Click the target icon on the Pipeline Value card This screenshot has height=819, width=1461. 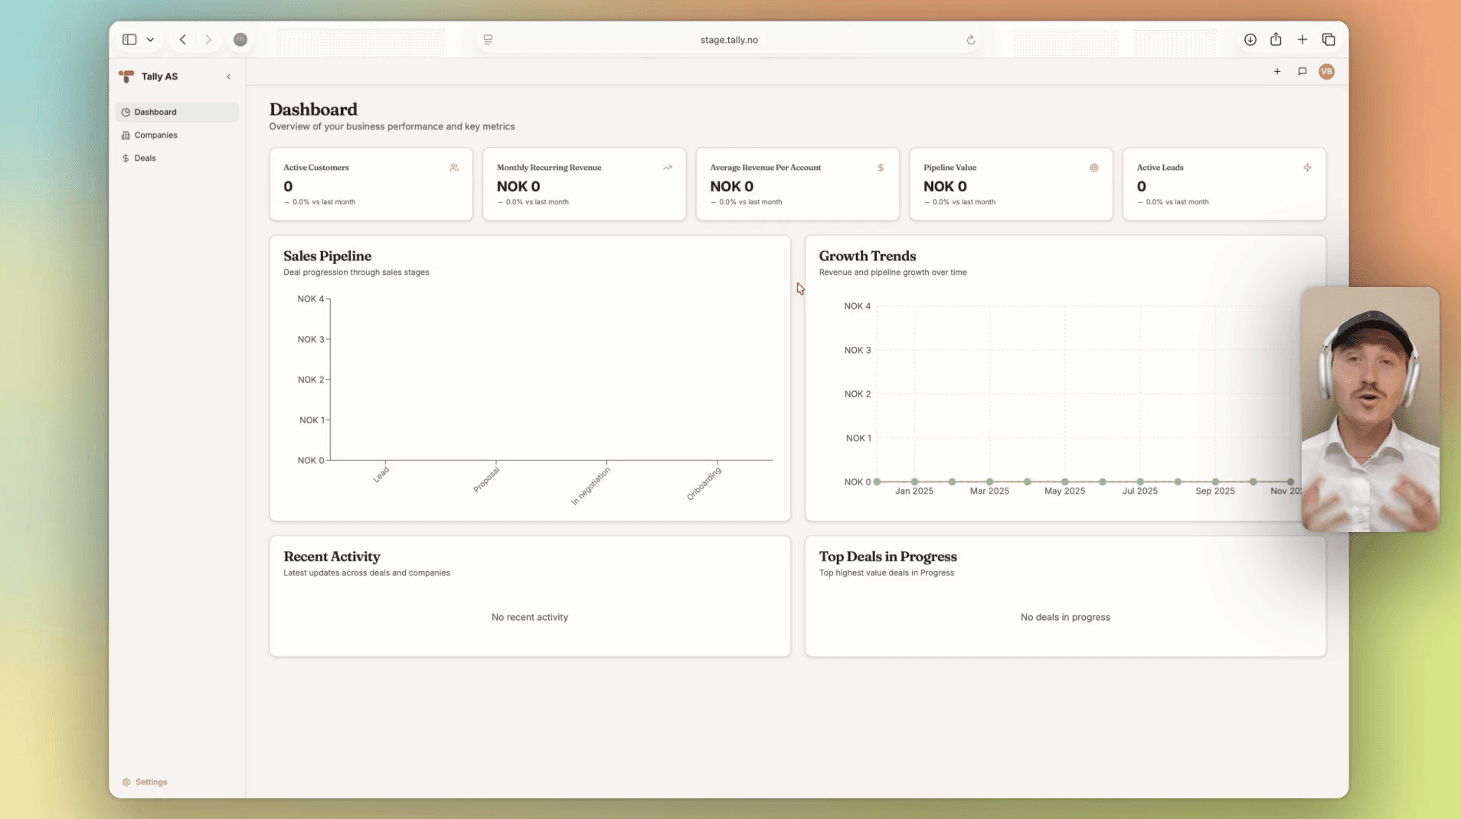1093,168
